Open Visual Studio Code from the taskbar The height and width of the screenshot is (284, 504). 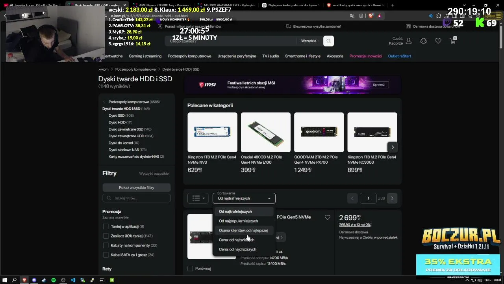tap(73, 280)
